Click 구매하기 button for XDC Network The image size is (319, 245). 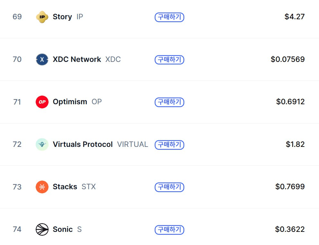(x=169, y=60)
